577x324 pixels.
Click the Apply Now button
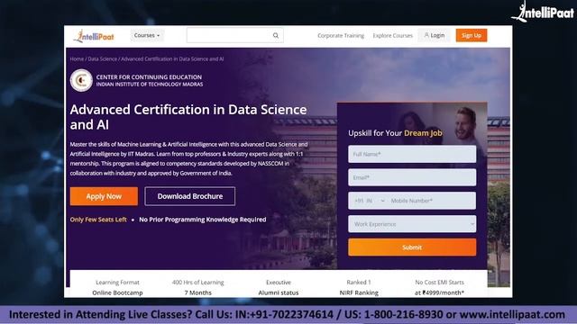(x=104, y=196)
